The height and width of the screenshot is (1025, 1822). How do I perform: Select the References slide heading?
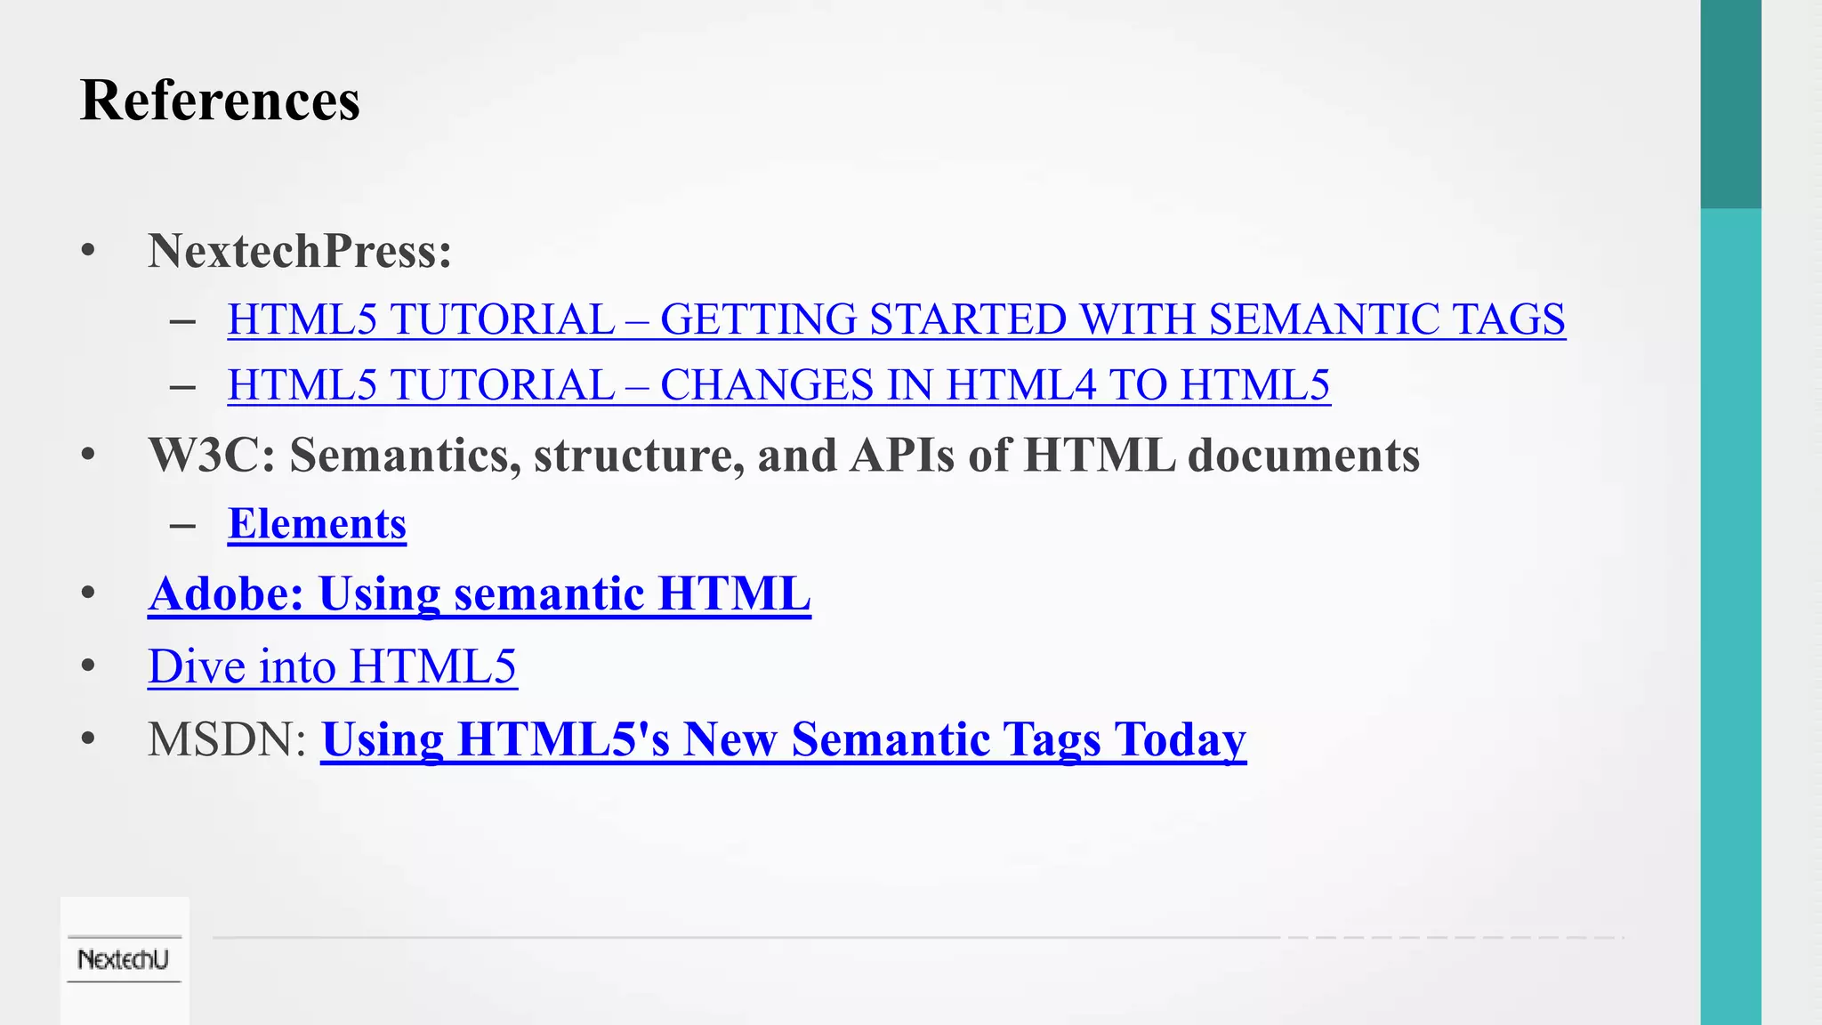[x=220, y=100]
